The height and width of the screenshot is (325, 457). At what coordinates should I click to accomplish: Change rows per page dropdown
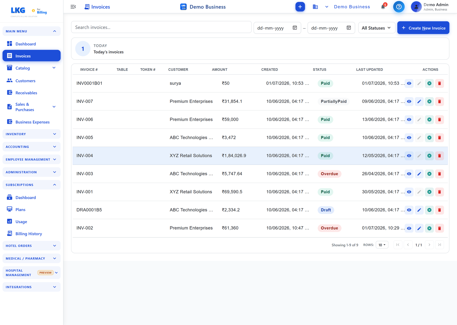point(382,245)
